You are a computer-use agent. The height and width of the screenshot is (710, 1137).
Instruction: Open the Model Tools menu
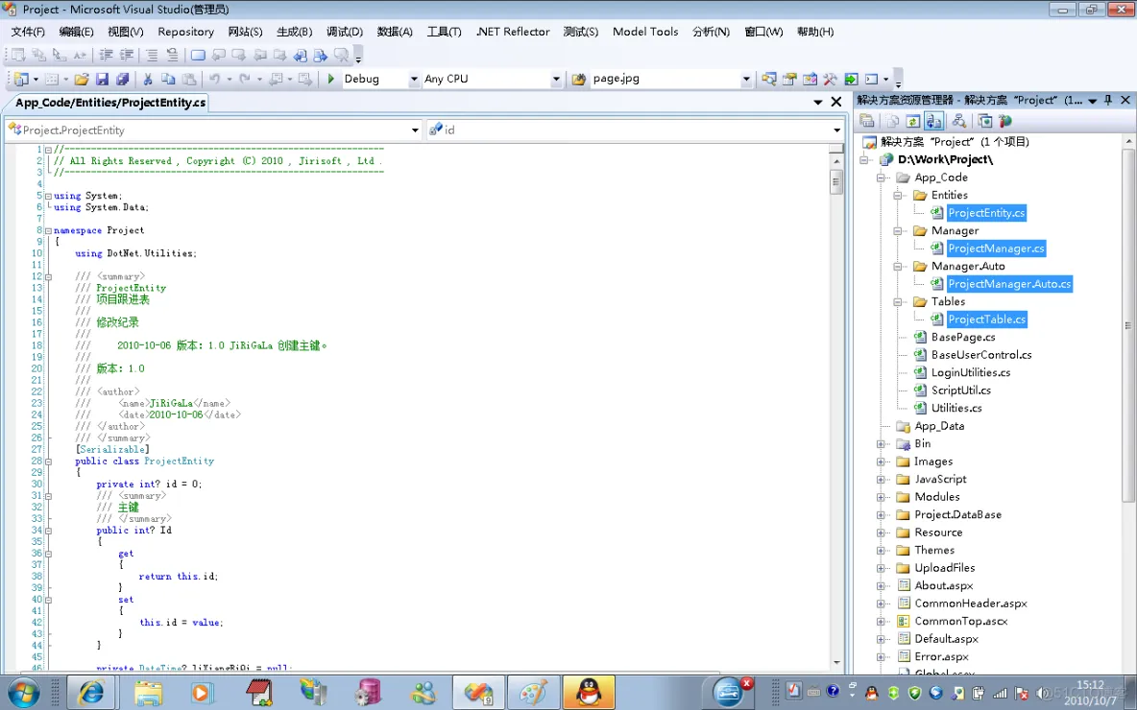pyautogui.click(x=645, y=32)
